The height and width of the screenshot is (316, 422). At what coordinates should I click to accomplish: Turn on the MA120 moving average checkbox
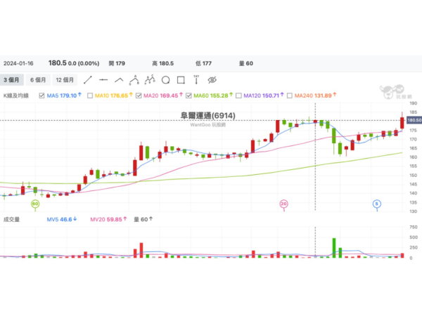click(x=238, y=95)
